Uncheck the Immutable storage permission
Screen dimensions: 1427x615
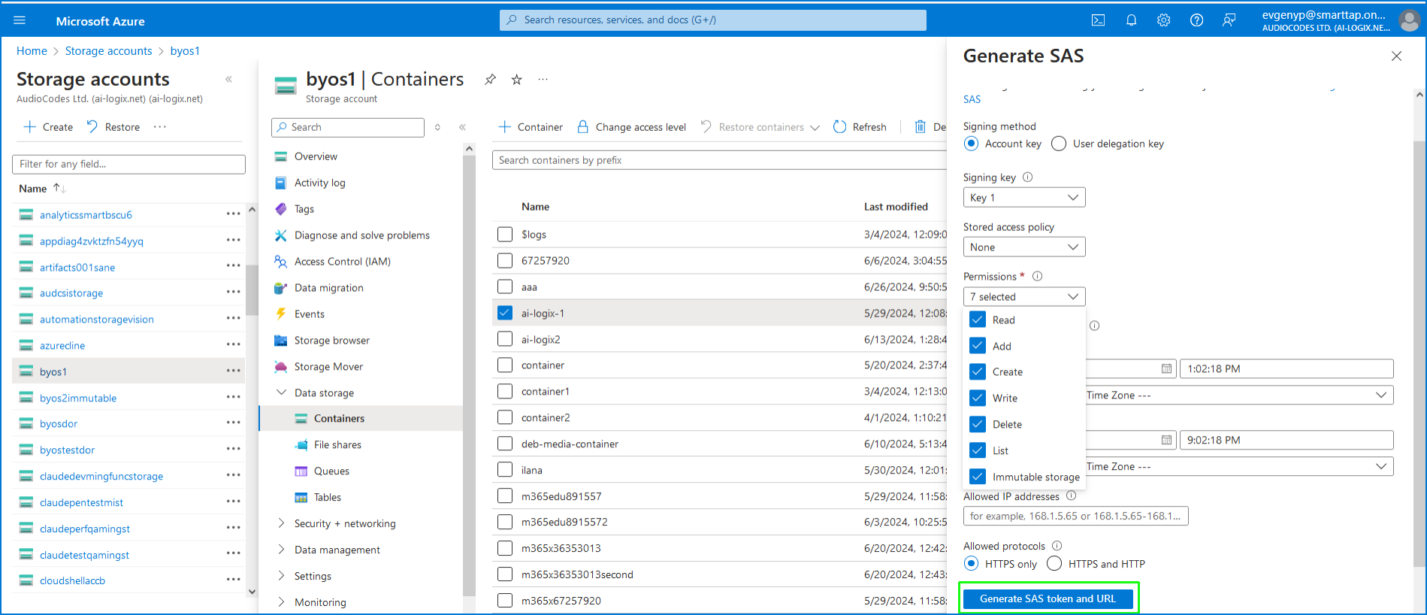[x=978, y=477]
